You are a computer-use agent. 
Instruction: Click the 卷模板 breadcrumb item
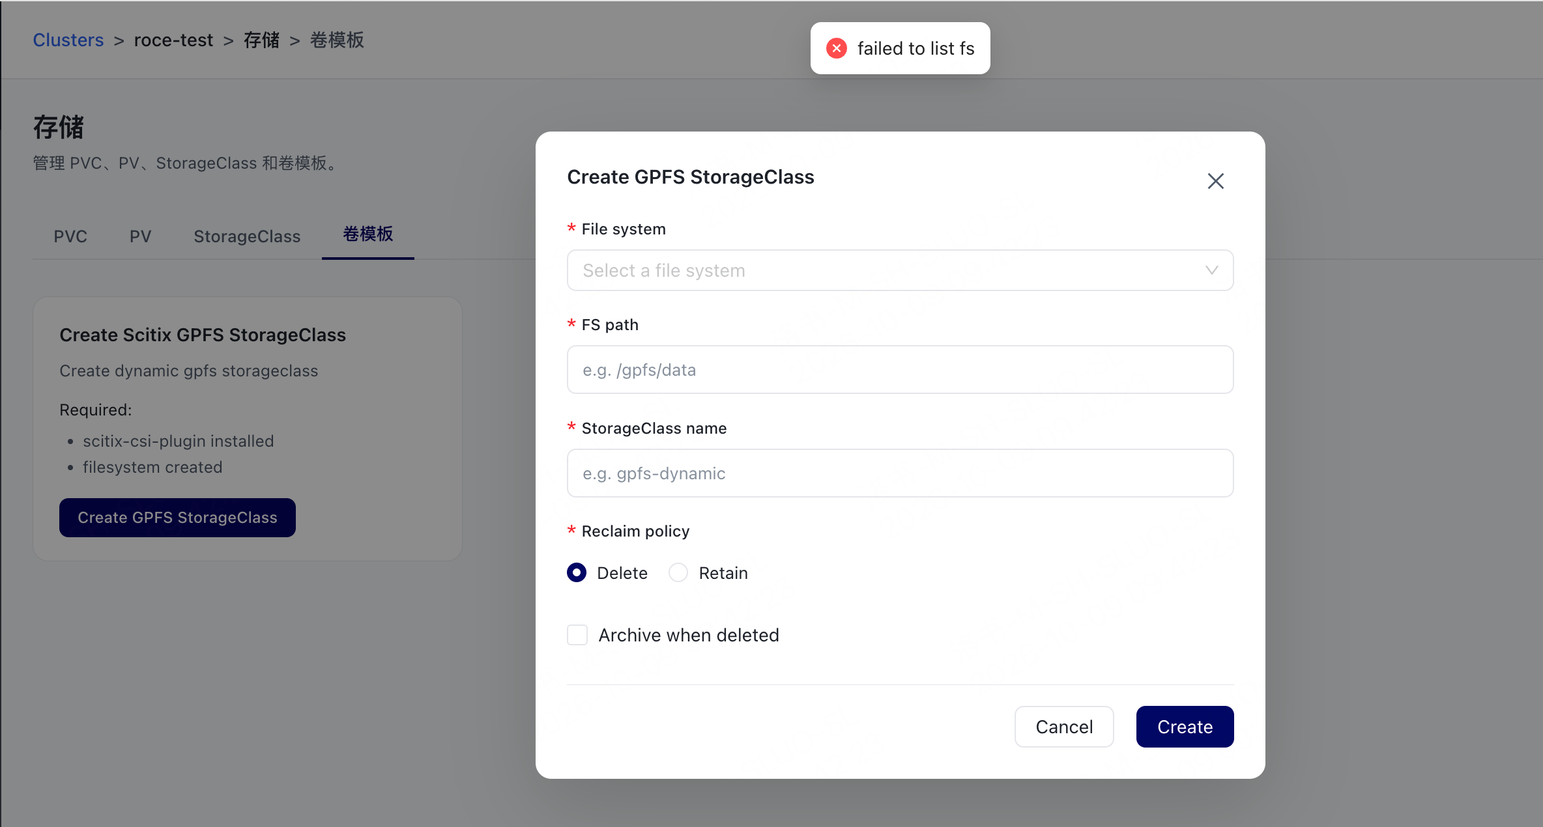337,40
